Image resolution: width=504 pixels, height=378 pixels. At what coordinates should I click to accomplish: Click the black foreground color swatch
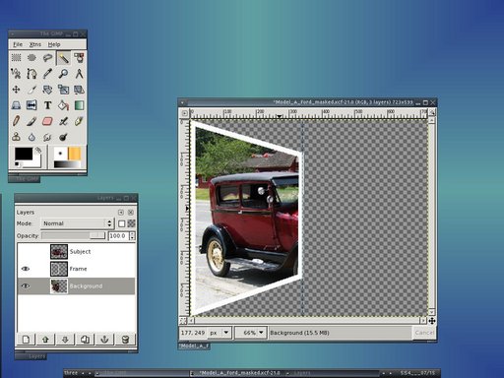pyautogui.click(x=23, y=154)
